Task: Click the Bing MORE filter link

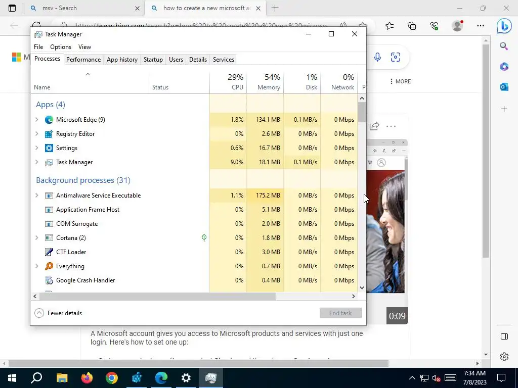Action: click(x=401, y=81)
